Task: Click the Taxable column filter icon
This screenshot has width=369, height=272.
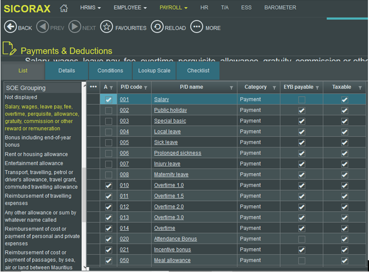Action: [x=360, y=88]
